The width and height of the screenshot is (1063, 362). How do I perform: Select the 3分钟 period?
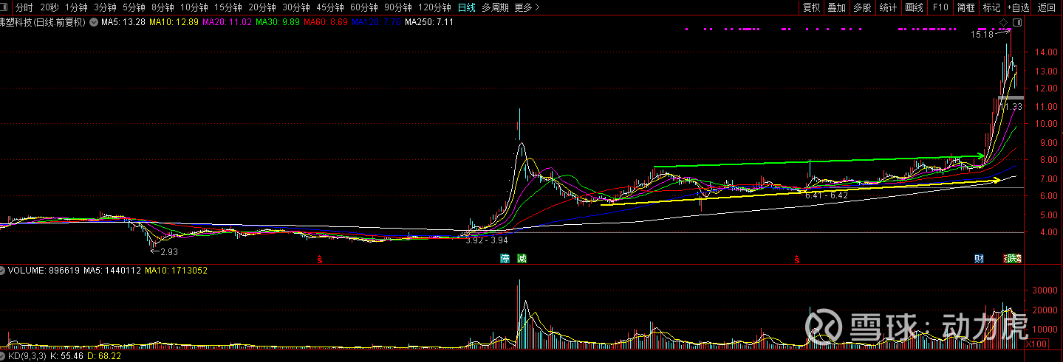[105, 7]
